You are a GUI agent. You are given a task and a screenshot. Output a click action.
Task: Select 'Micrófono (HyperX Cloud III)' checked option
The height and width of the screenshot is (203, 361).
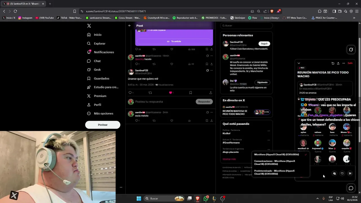280,155
